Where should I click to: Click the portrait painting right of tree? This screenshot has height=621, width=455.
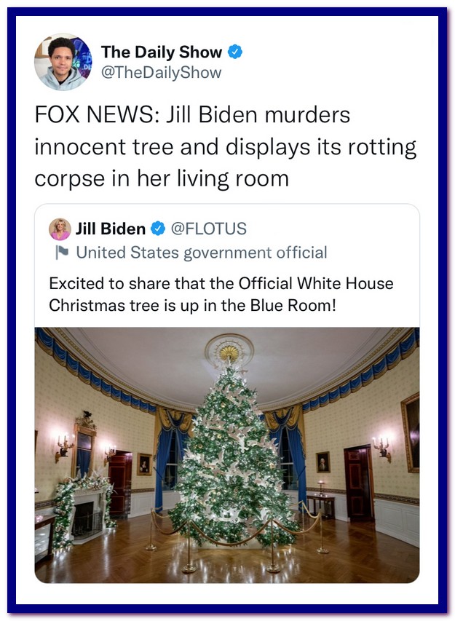[x=323, y=462]
